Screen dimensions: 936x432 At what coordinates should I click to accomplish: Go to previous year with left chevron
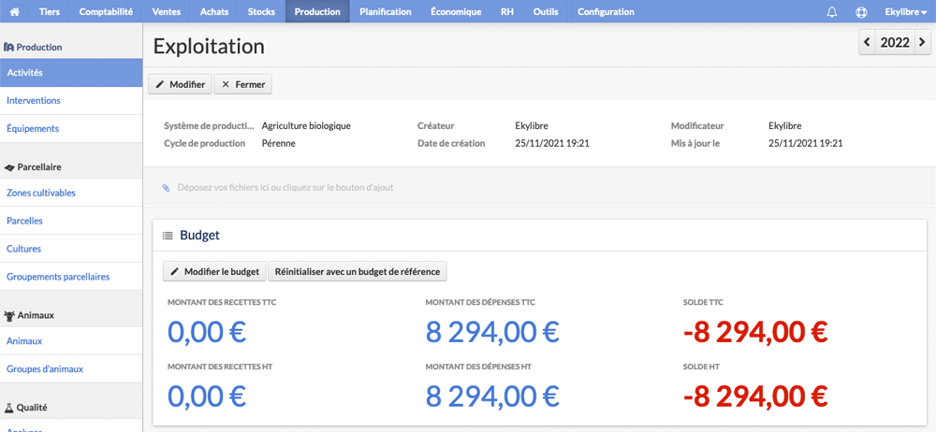[x=867, y=42]
